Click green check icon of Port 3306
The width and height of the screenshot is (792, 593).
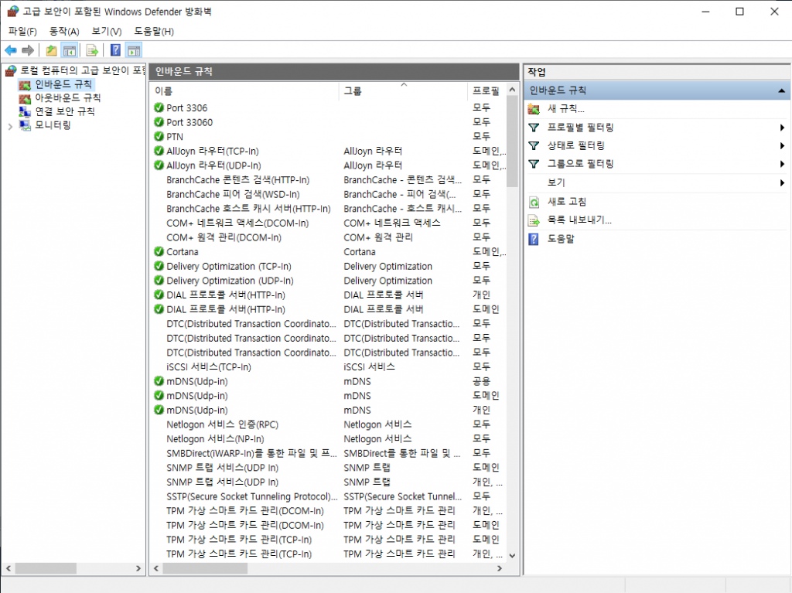159,107
